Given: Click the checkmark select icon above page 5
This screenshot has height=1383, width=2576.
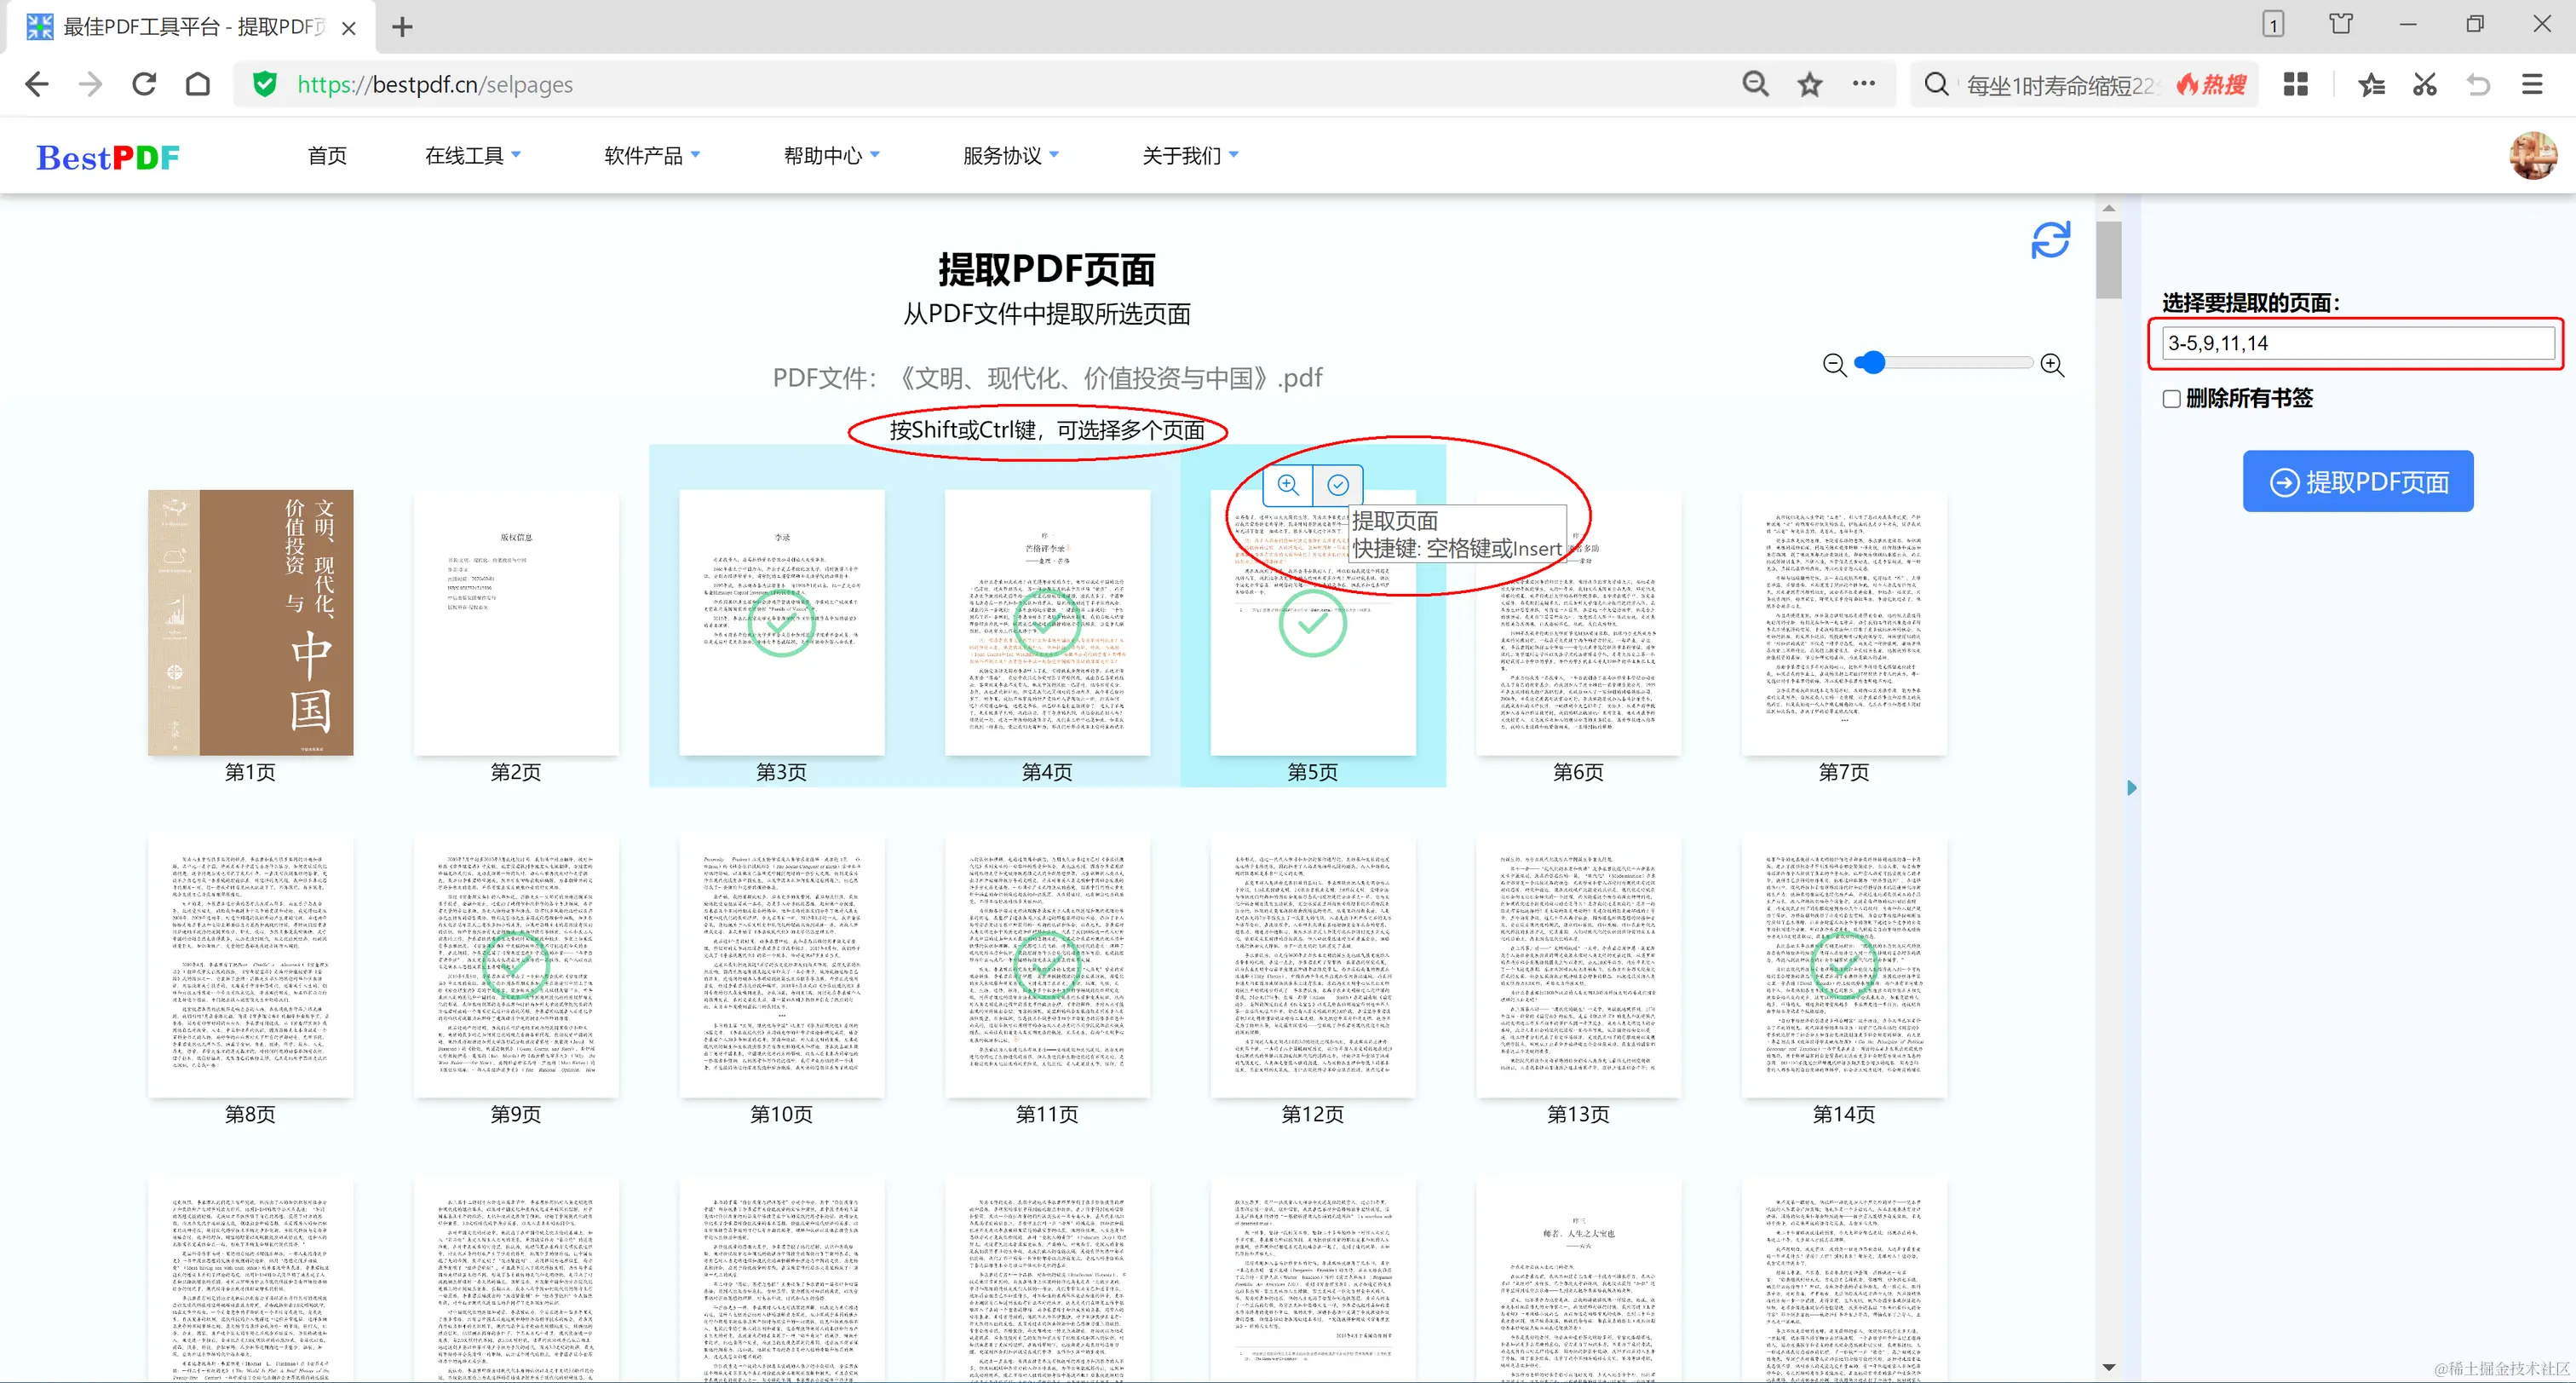Looking at the screenshot, I should (1337, 485).
